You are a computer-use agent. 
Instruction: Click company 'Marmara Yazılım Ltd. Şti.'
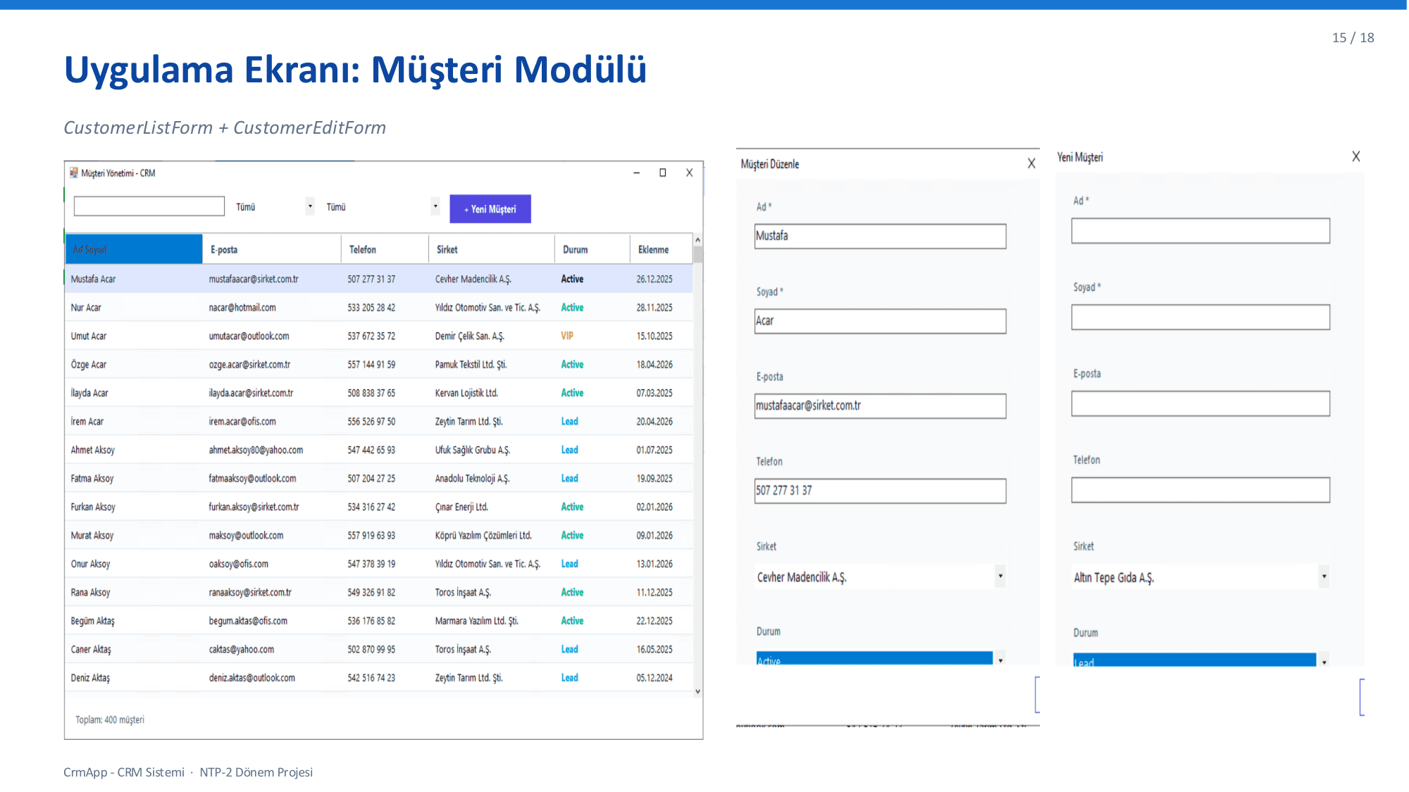click(476, 621)
